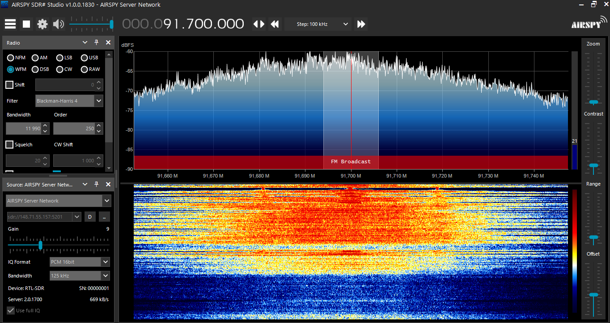Screen dimensions: 610x323
Task: Open the main hamburger menu
Action: click(x=10, y=24)
